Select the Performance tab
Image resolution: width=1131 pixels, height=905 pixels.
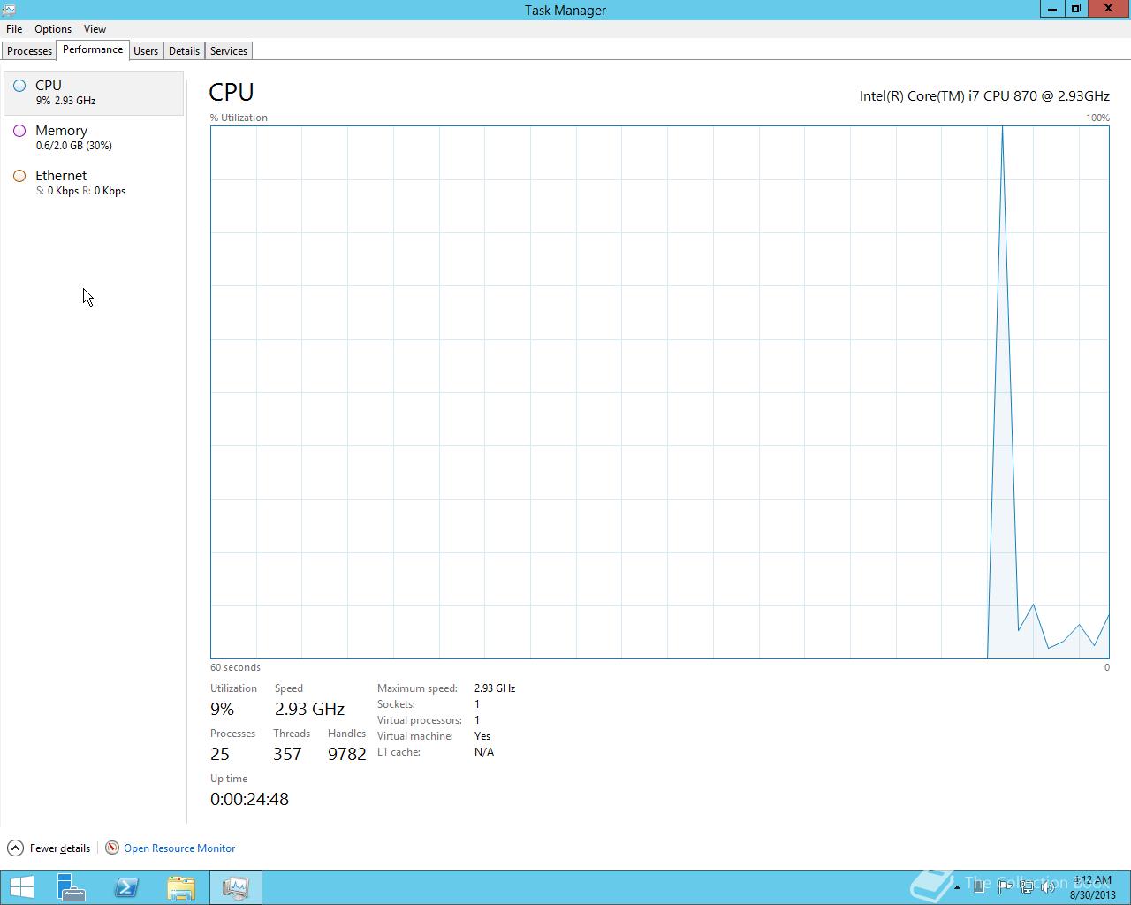pyautogui.click(x=93, y=49)
